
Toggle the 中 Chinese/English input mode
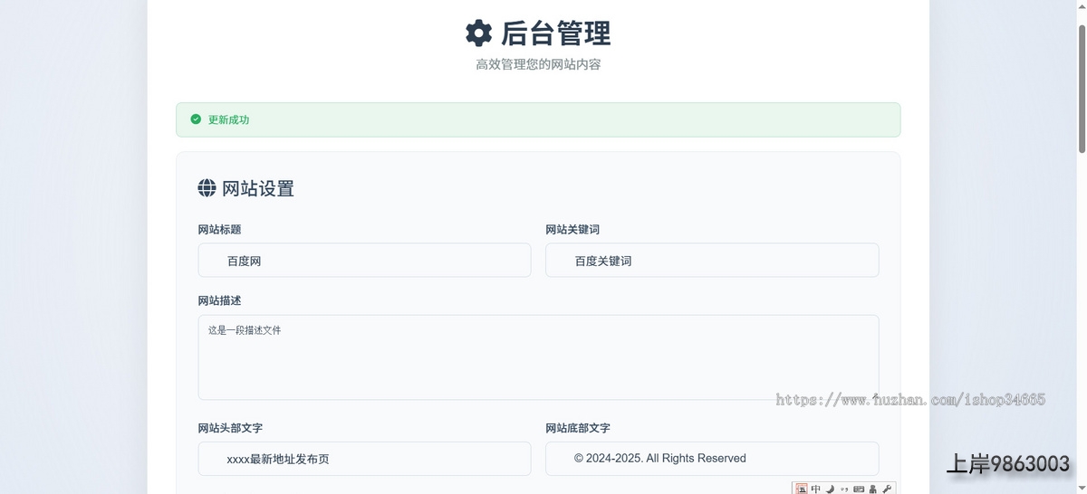[x=816, y=489]
